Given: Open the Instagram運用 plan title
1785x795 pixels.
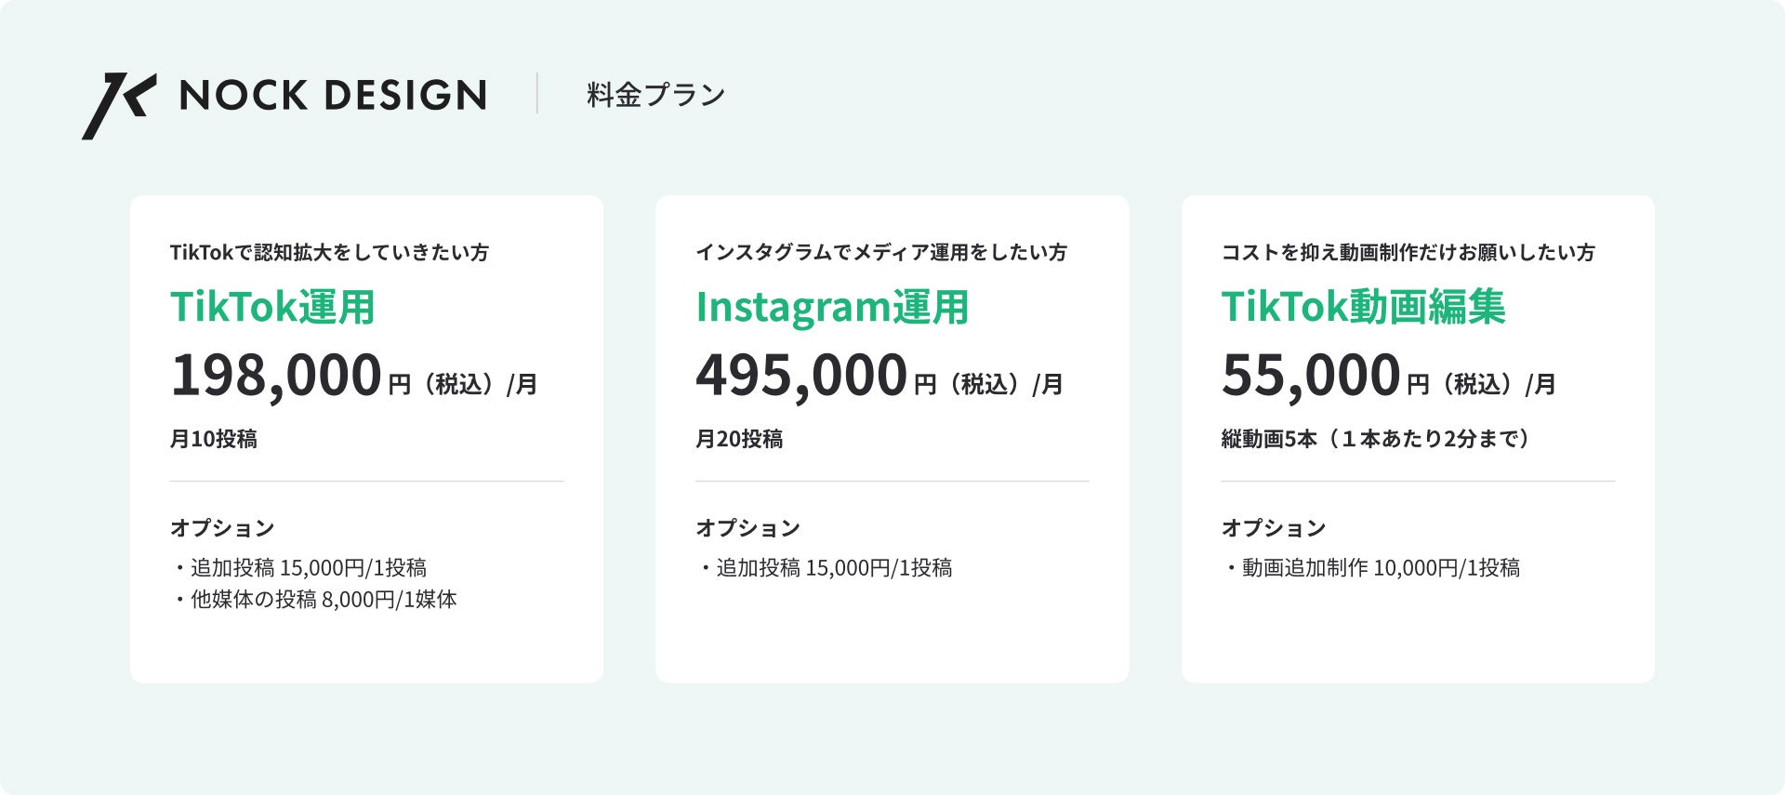Looking at the screenshot, I should (832, 307).
